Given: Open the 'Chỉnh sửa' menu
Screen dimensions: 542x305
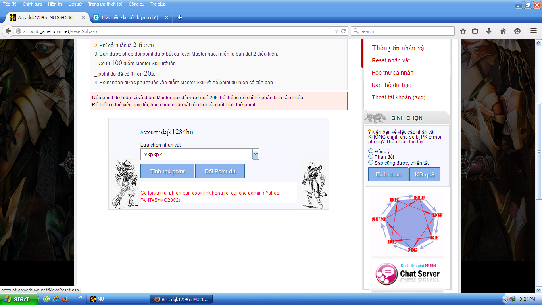Looking at the screenshot, I should tap(32, 4).
